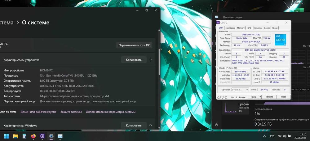Open the Windows Start menu
This screenshot has height=141, width=310.
tap(7, 136)
